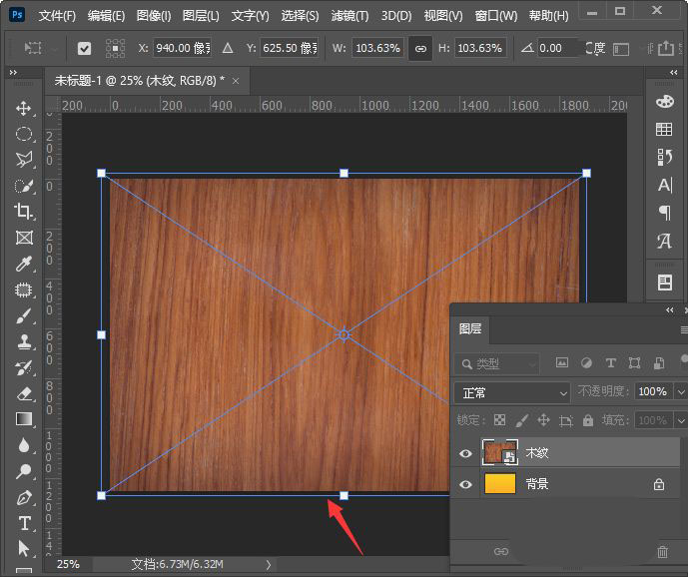The image size is (688, 577).
Task: Select the Frame tool
Action: [x=24, y=238]
